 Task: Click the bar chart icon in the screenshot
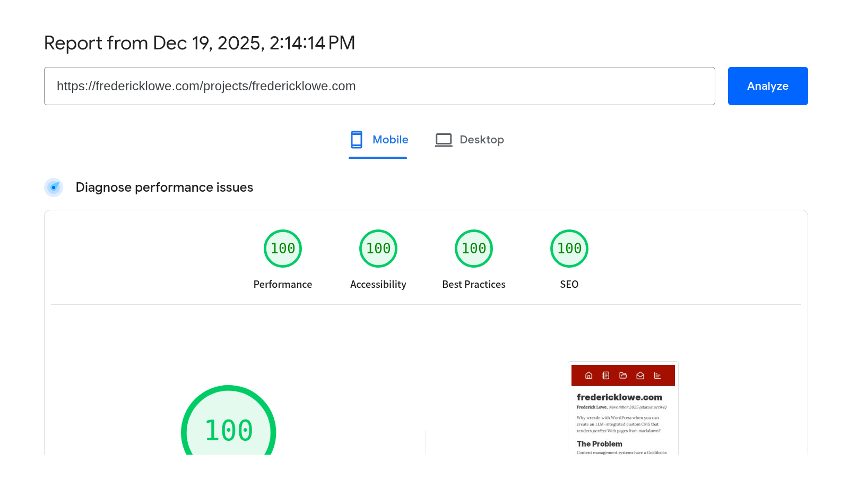pos(657,375)
